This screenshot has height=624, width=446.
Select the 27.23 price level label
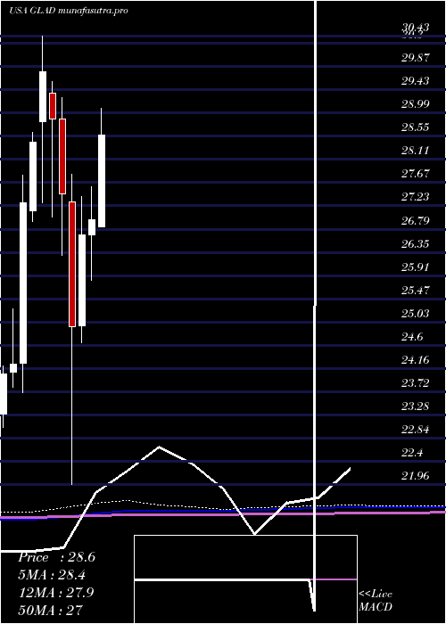tap(416, 197)
